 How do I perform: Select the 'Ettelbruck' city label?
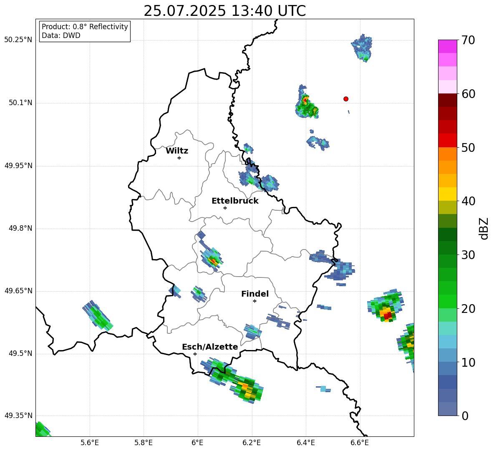point(235,201)
